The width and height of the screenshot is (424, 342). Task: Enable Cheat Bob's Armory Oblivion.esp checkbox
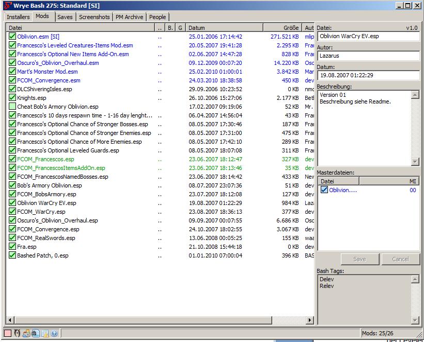pos(12,107)
